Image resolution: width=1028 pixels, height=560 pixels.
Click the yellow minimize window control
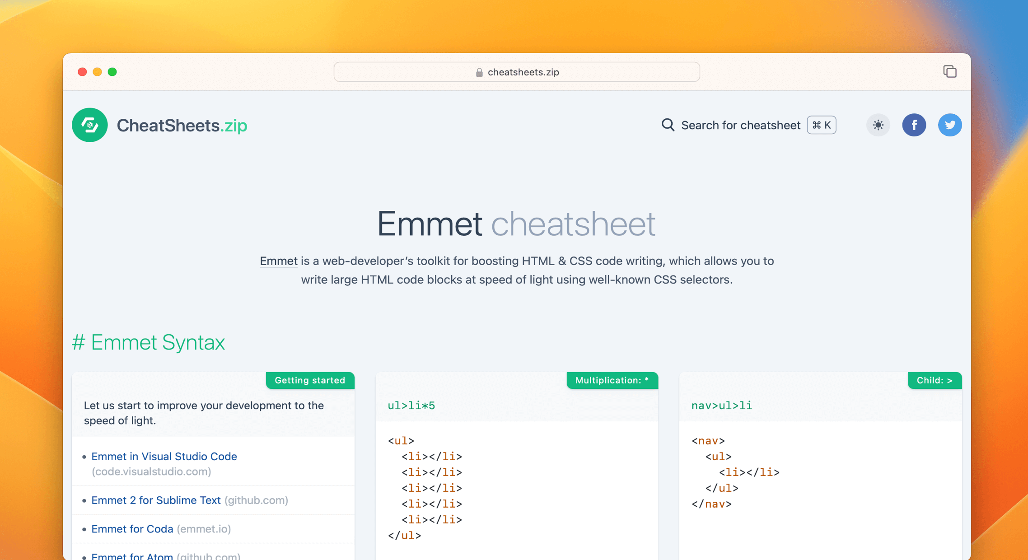click(x=97, y=71)
